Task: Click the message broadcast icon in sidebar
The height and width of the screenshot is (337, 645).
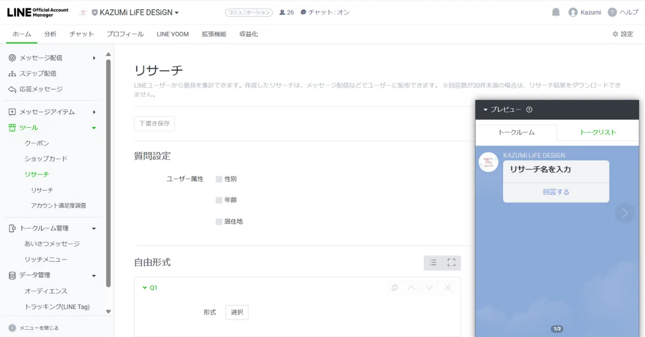Action: coord(12,58)
